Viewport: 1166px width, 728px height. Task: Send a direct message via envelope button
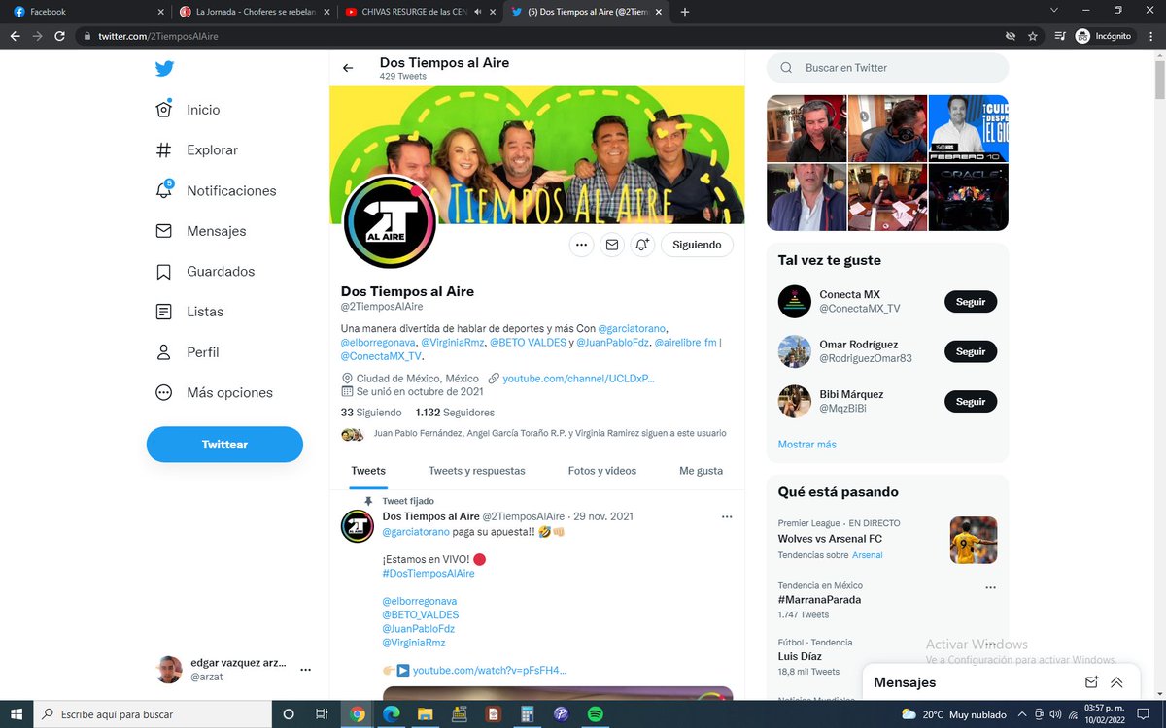point(612,245)
